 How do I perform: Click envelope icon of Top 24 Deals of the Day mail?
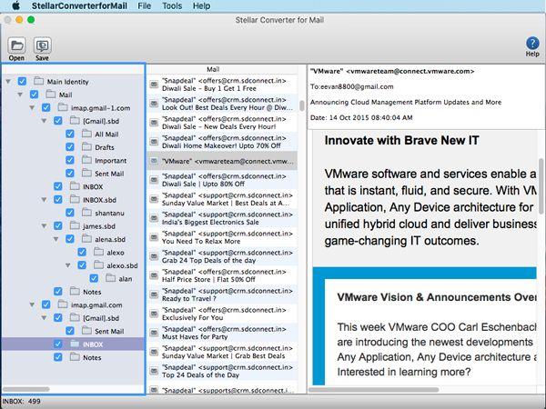click(x=154, y=371)
